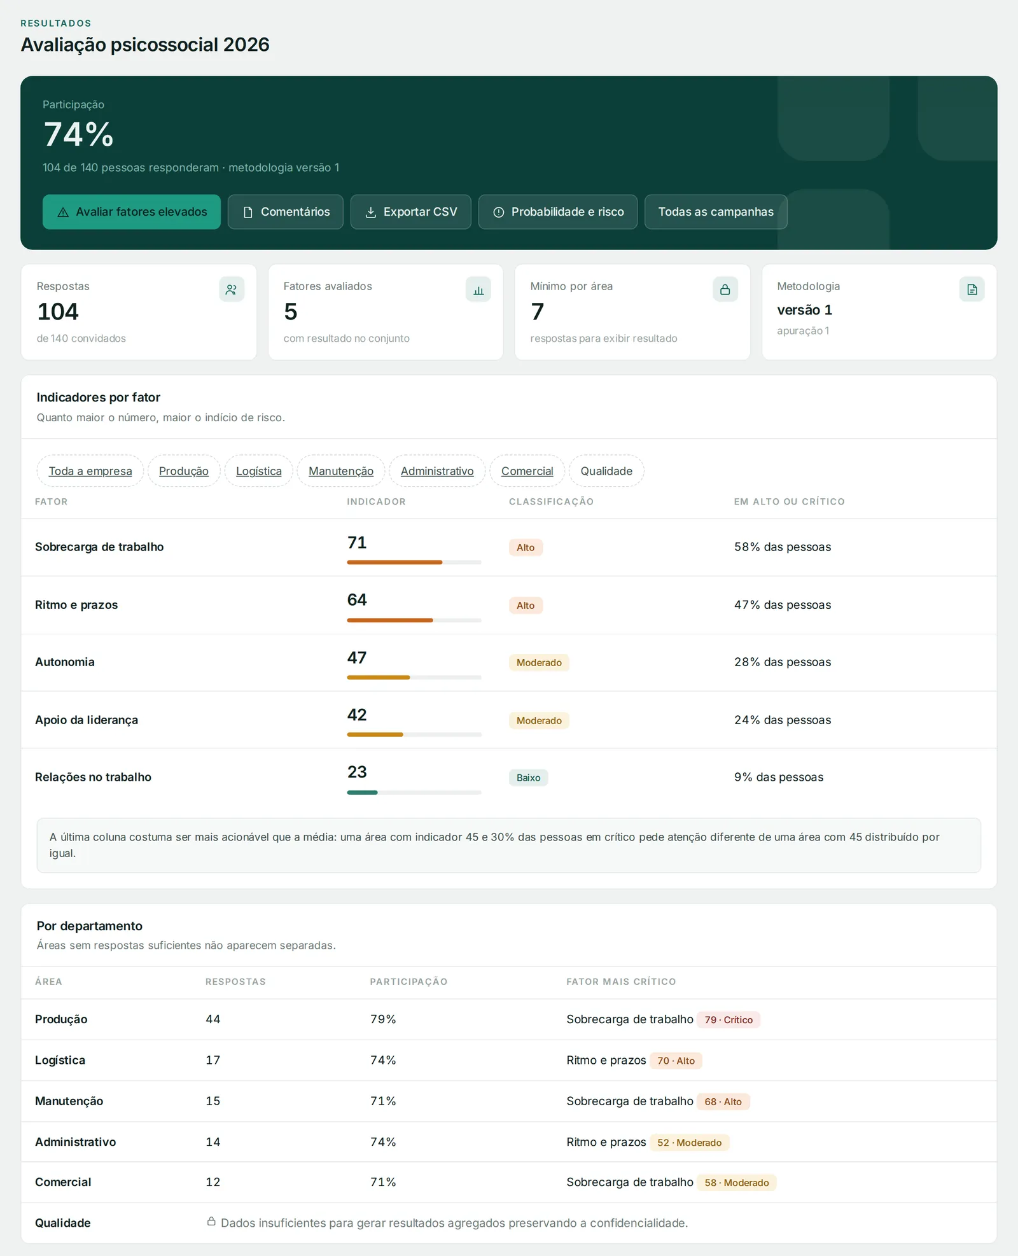Click the download icon on Exportar CSV
The height and width of the screenshot is (1256, 1018).
(x=371, y=213)
